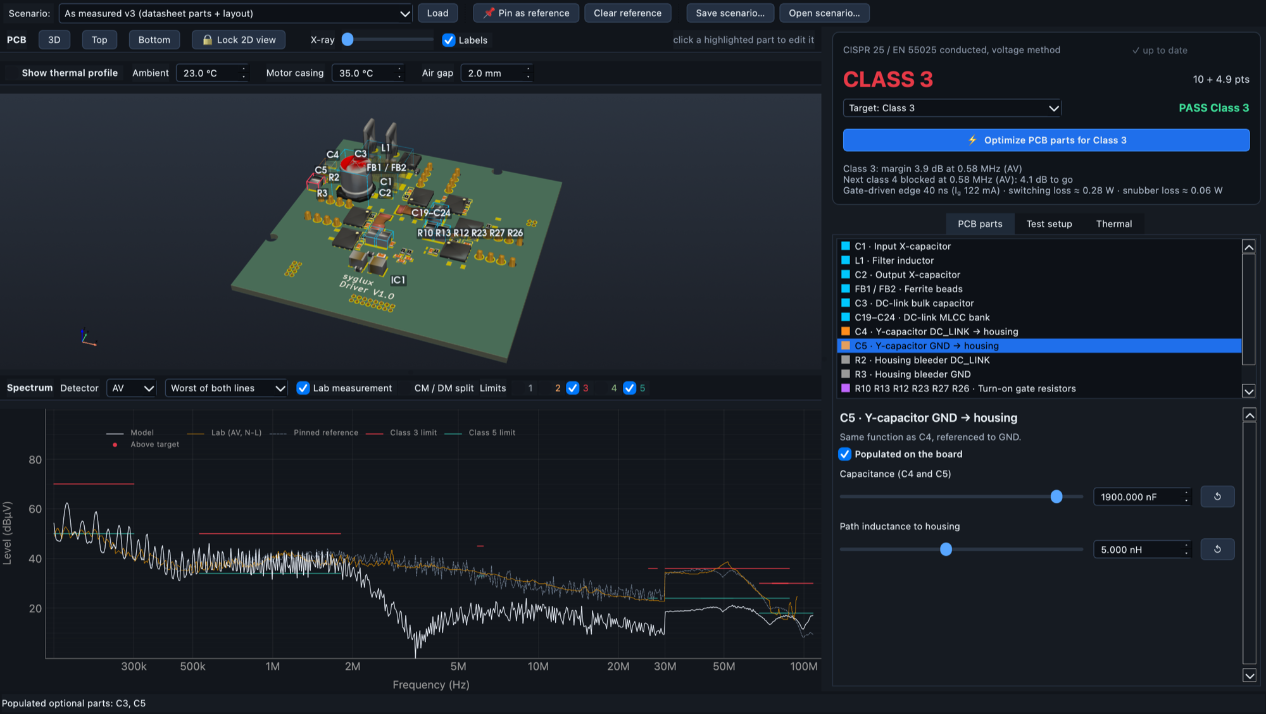Click the scroll-down arrow of the C5 detail panel
Screen dimensions: 1266x714
(1249, 675)
